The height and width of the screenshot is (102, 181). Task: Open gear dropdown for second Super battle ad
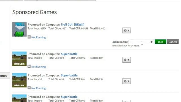pos(126,81)
